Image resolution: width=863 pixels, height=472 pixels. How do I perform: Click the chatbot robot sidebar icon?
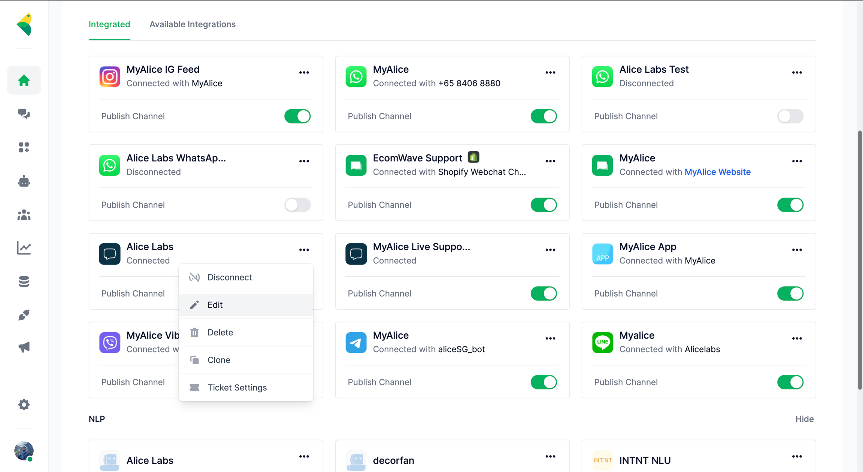tap(24, 182)
